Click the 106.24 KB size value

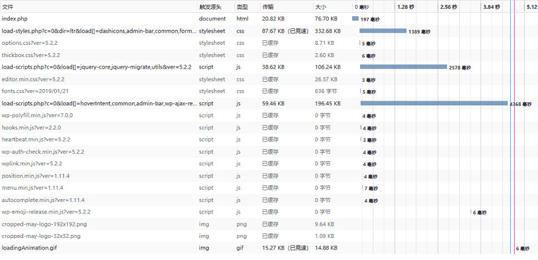[327, 67]
